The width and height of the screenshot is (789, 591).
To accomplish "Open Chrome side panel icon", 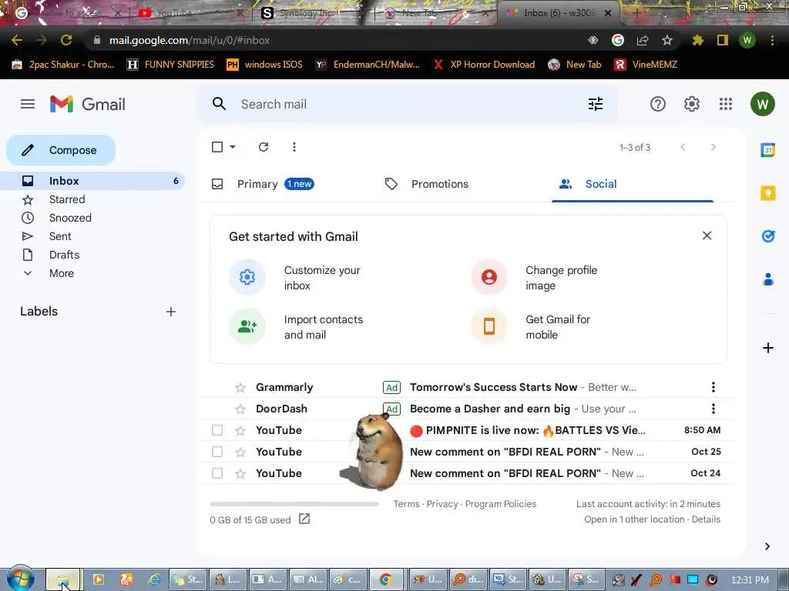I will [723, 40].
